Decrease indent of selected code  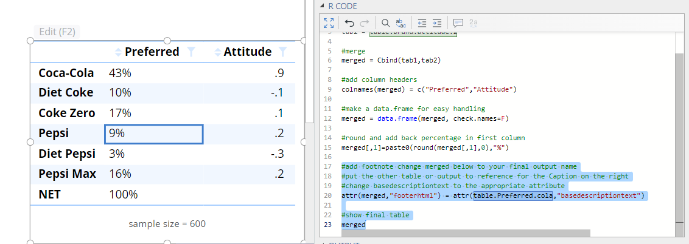point(422,23)
